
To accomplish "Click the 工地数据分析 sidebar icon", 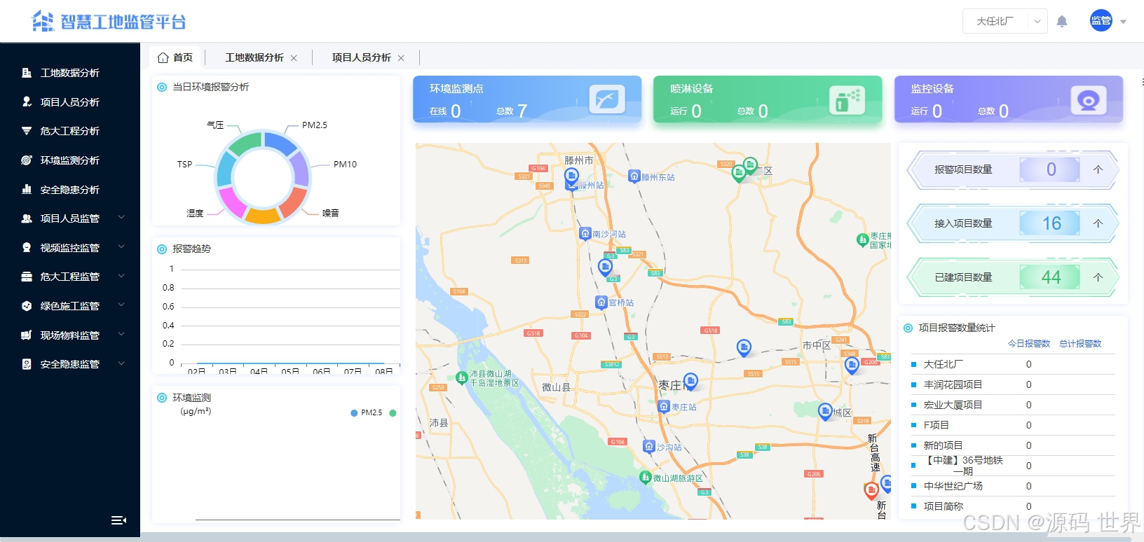I will [27, 73].
